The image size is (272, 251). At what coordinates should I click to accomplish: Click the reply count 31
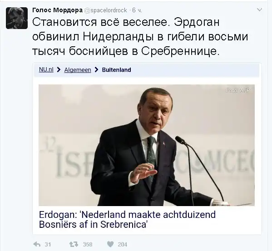click(48, 245)
